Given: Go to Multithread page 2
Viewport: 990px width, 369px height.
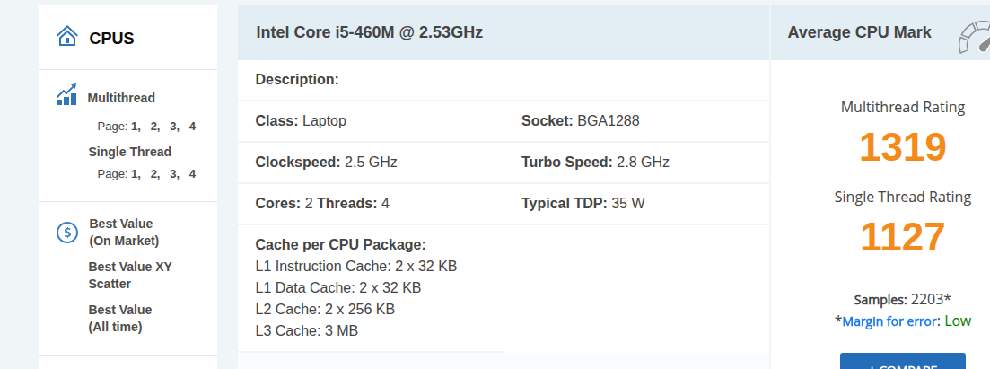Looking at the screenshot, I should tap(155, 126).
